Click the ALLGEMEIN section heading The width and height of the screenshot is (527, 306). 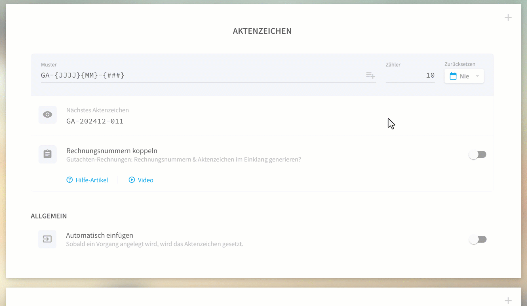coord(49,216)
